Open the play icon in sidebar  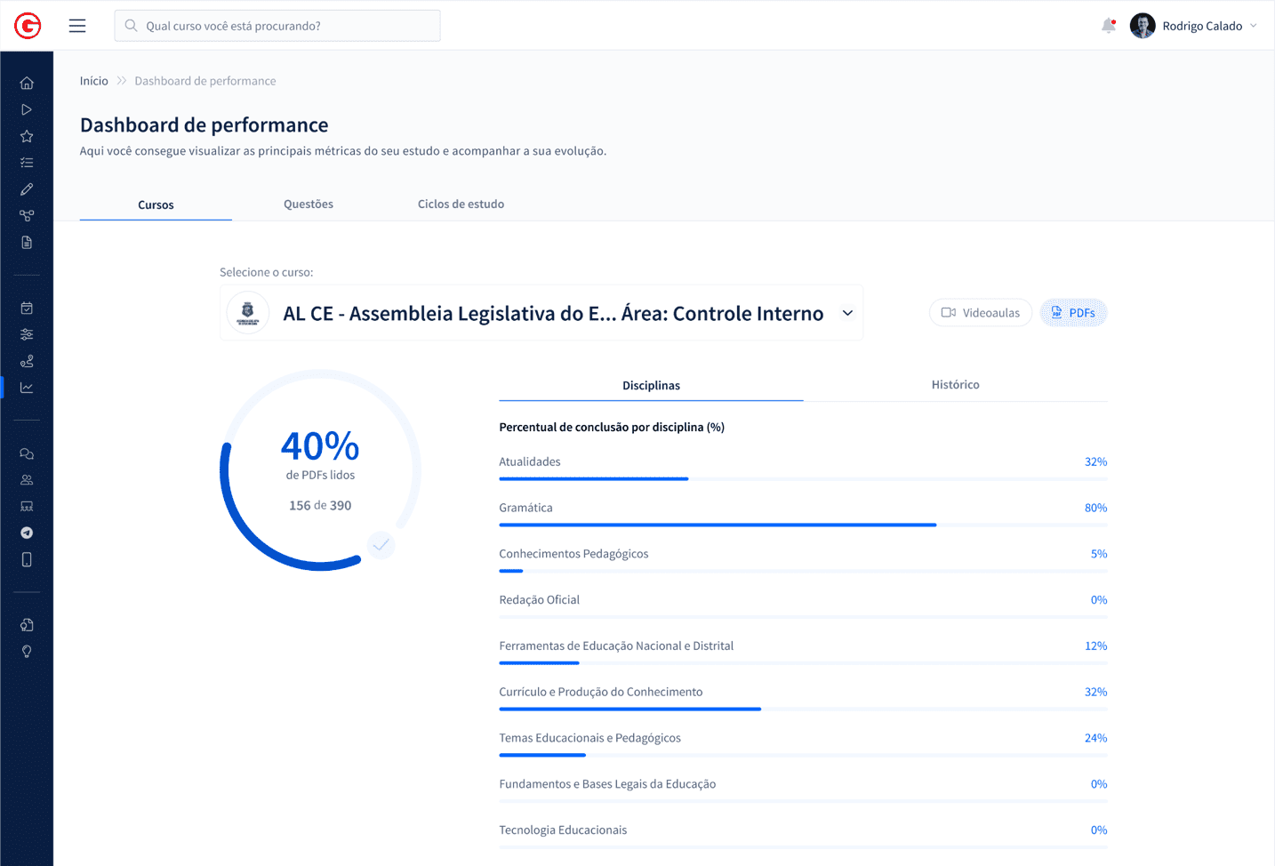[27, 110]
